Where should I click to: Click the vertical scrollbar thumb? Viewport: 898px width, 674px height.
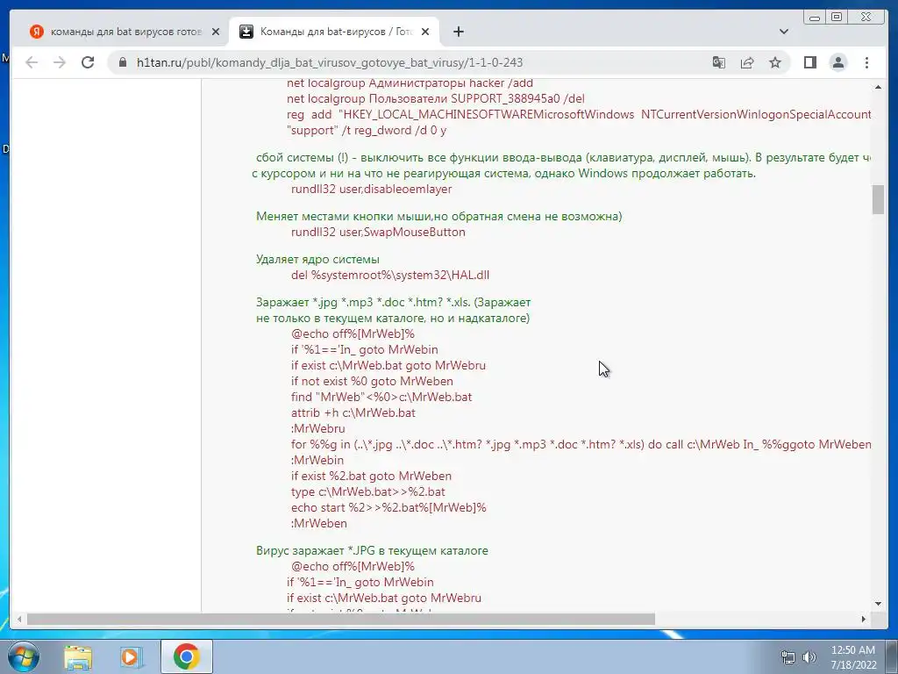(x=878, y=199)
